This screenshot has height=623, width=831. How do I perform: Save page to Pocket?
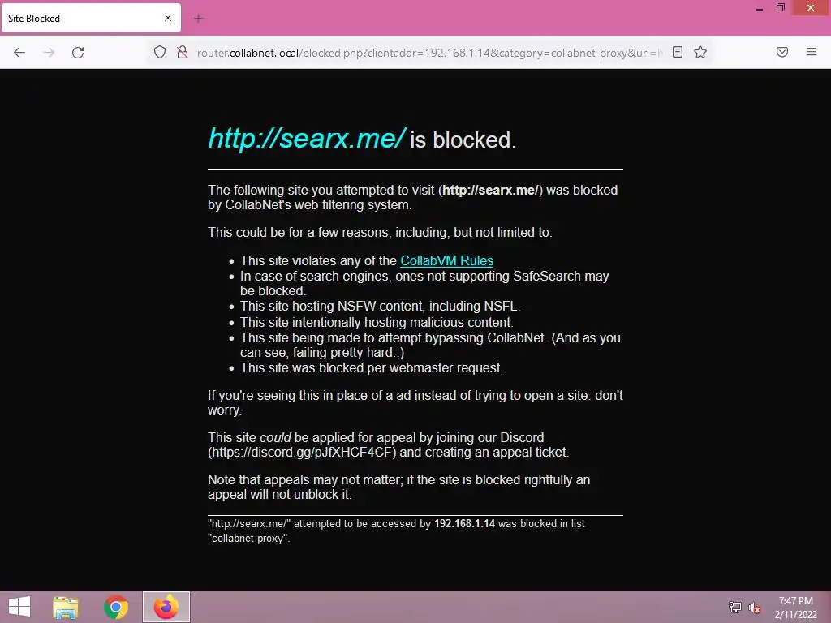[782, 52]
